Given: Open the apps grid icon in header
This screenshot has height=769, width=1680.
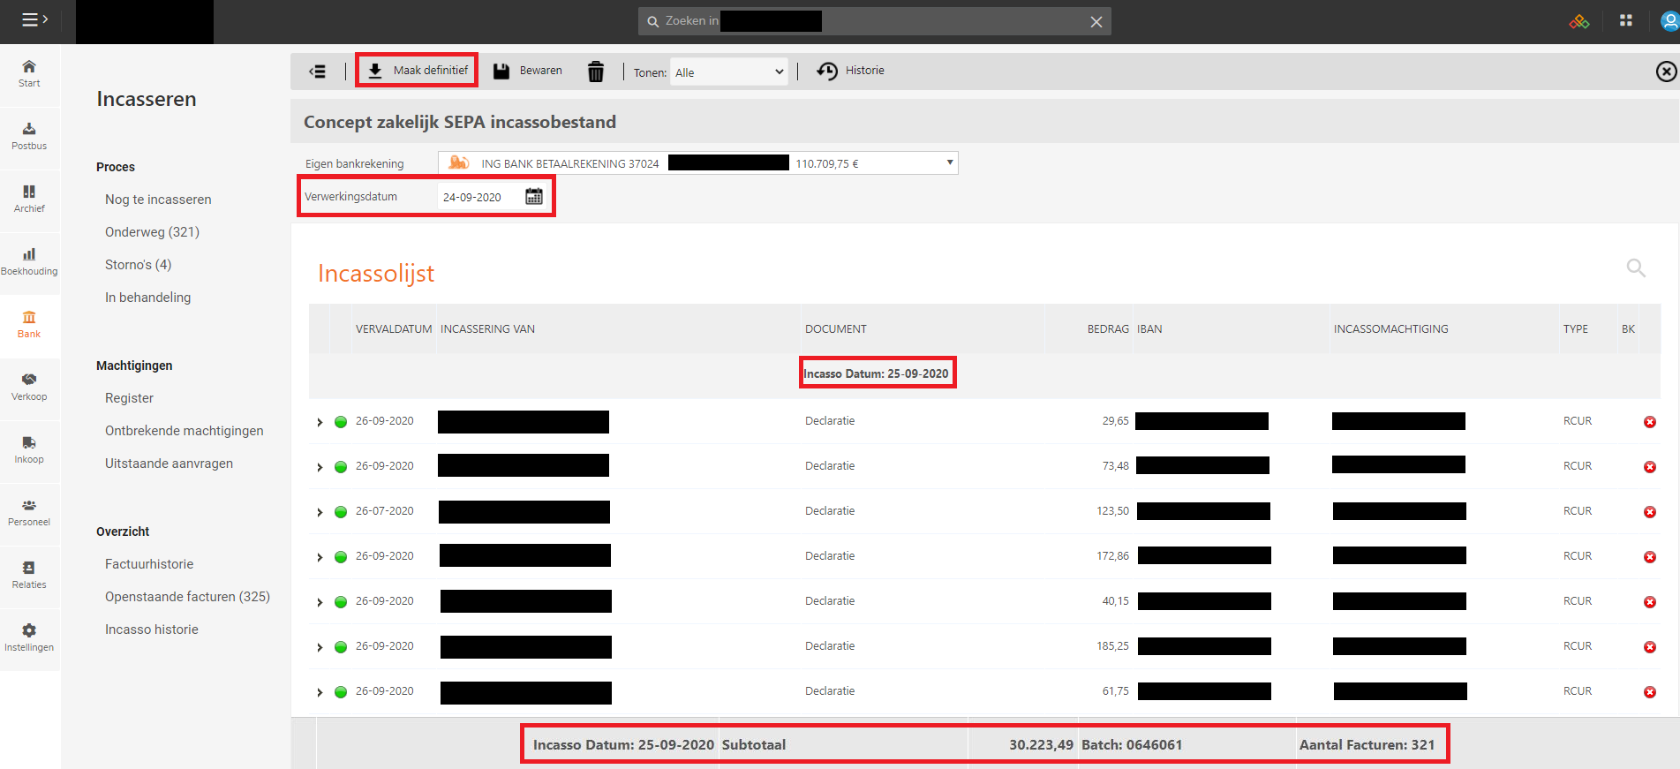Looking at the screenshot, I should [x=1626, y=21].
